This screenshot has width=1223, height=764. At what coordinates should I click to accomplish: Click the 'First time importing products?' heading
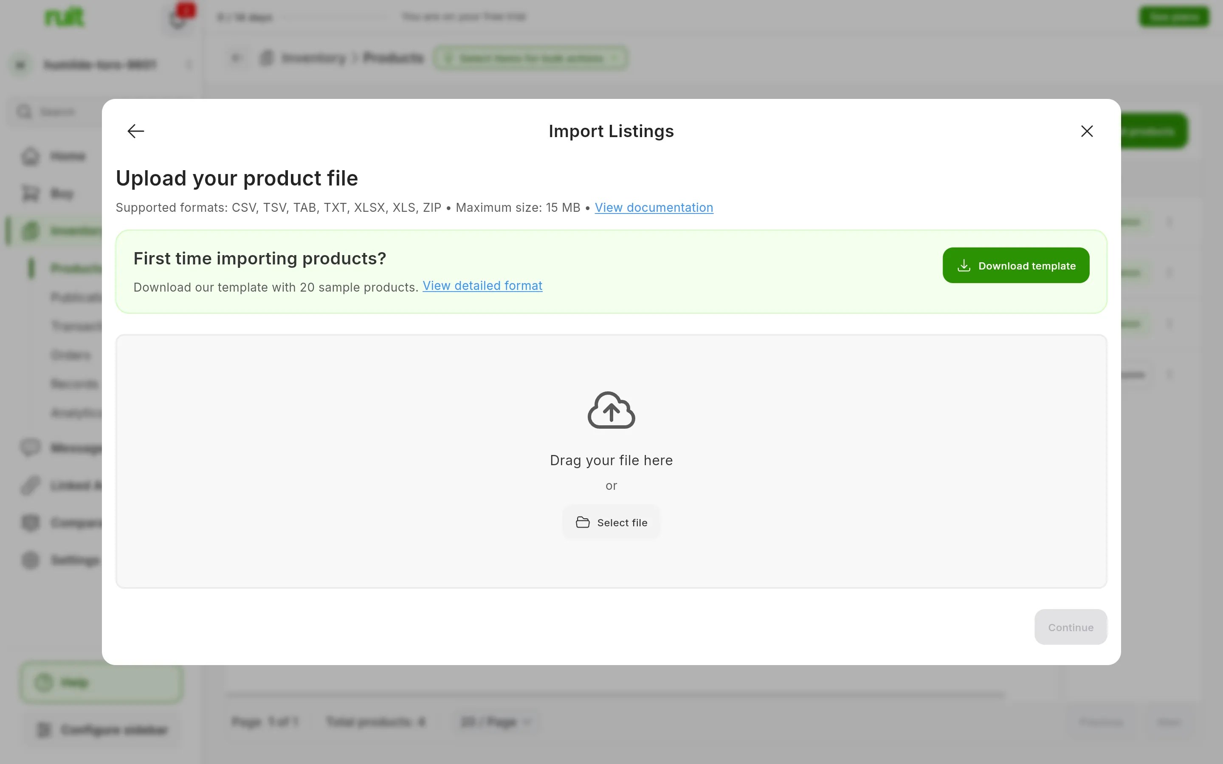point(260,259)
